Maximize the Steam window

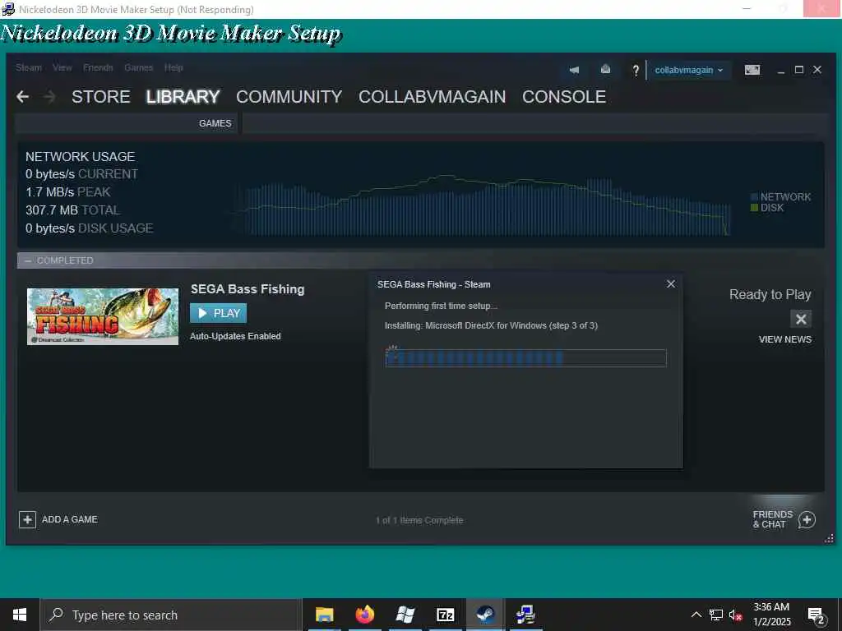tap(799, 70)
